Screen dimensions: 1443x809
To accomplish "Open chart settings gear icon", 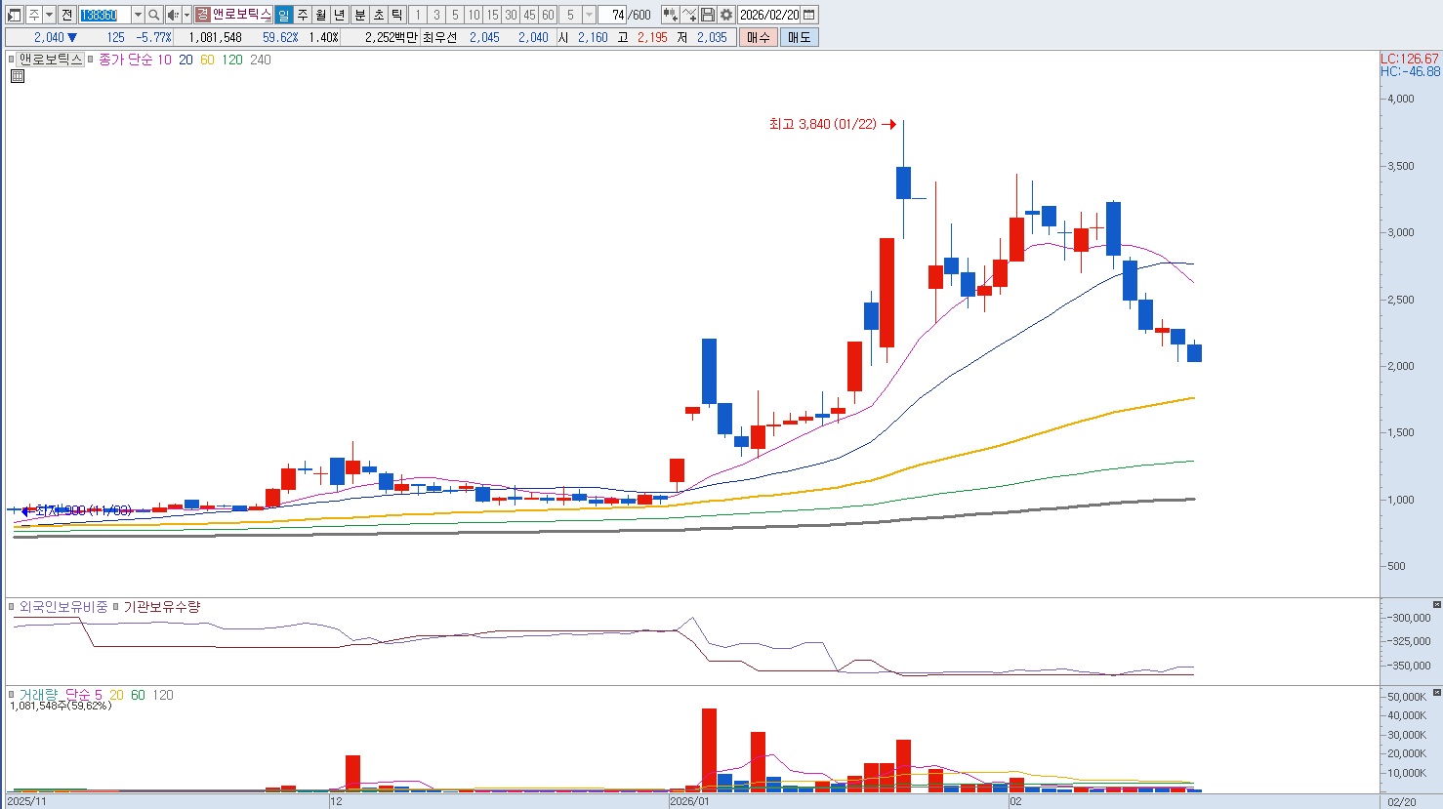I will pyautogui.click(x=726, y=15).
